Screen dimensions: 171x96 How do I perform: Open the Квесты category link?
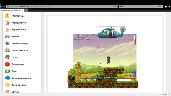click(x=15, y=37)
